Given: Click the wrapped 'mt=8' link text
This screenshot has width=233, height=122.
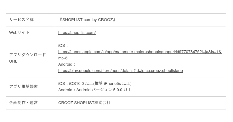Looking at the screenshot, I should tap(63, 58).
